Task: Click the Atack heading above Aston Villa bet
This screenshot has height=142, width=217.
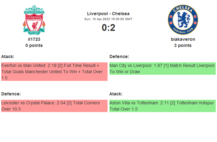Action: (116, 94)
